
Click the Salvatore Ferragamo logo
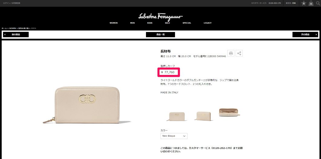pos(160,17)
